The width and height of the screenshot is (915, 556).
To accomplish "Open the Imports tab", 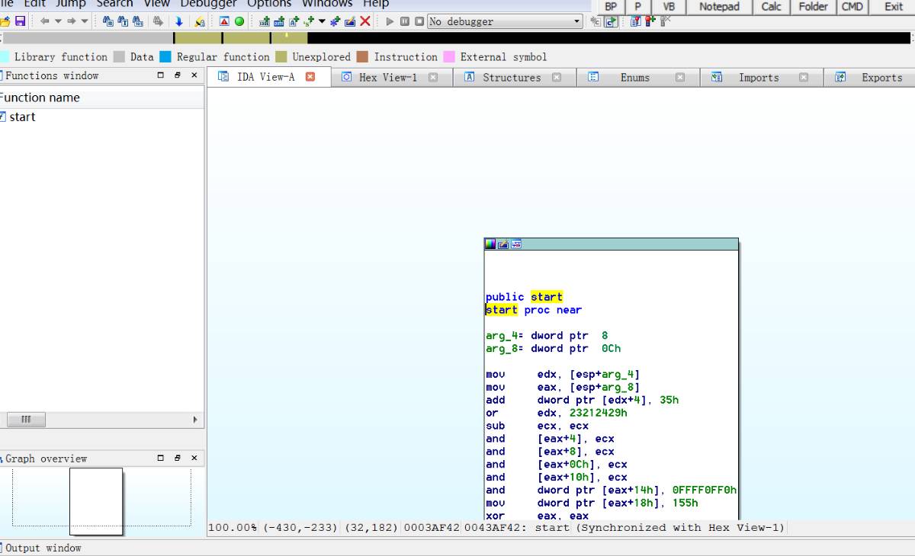I will pyautogui.click(x=758, y=77).
